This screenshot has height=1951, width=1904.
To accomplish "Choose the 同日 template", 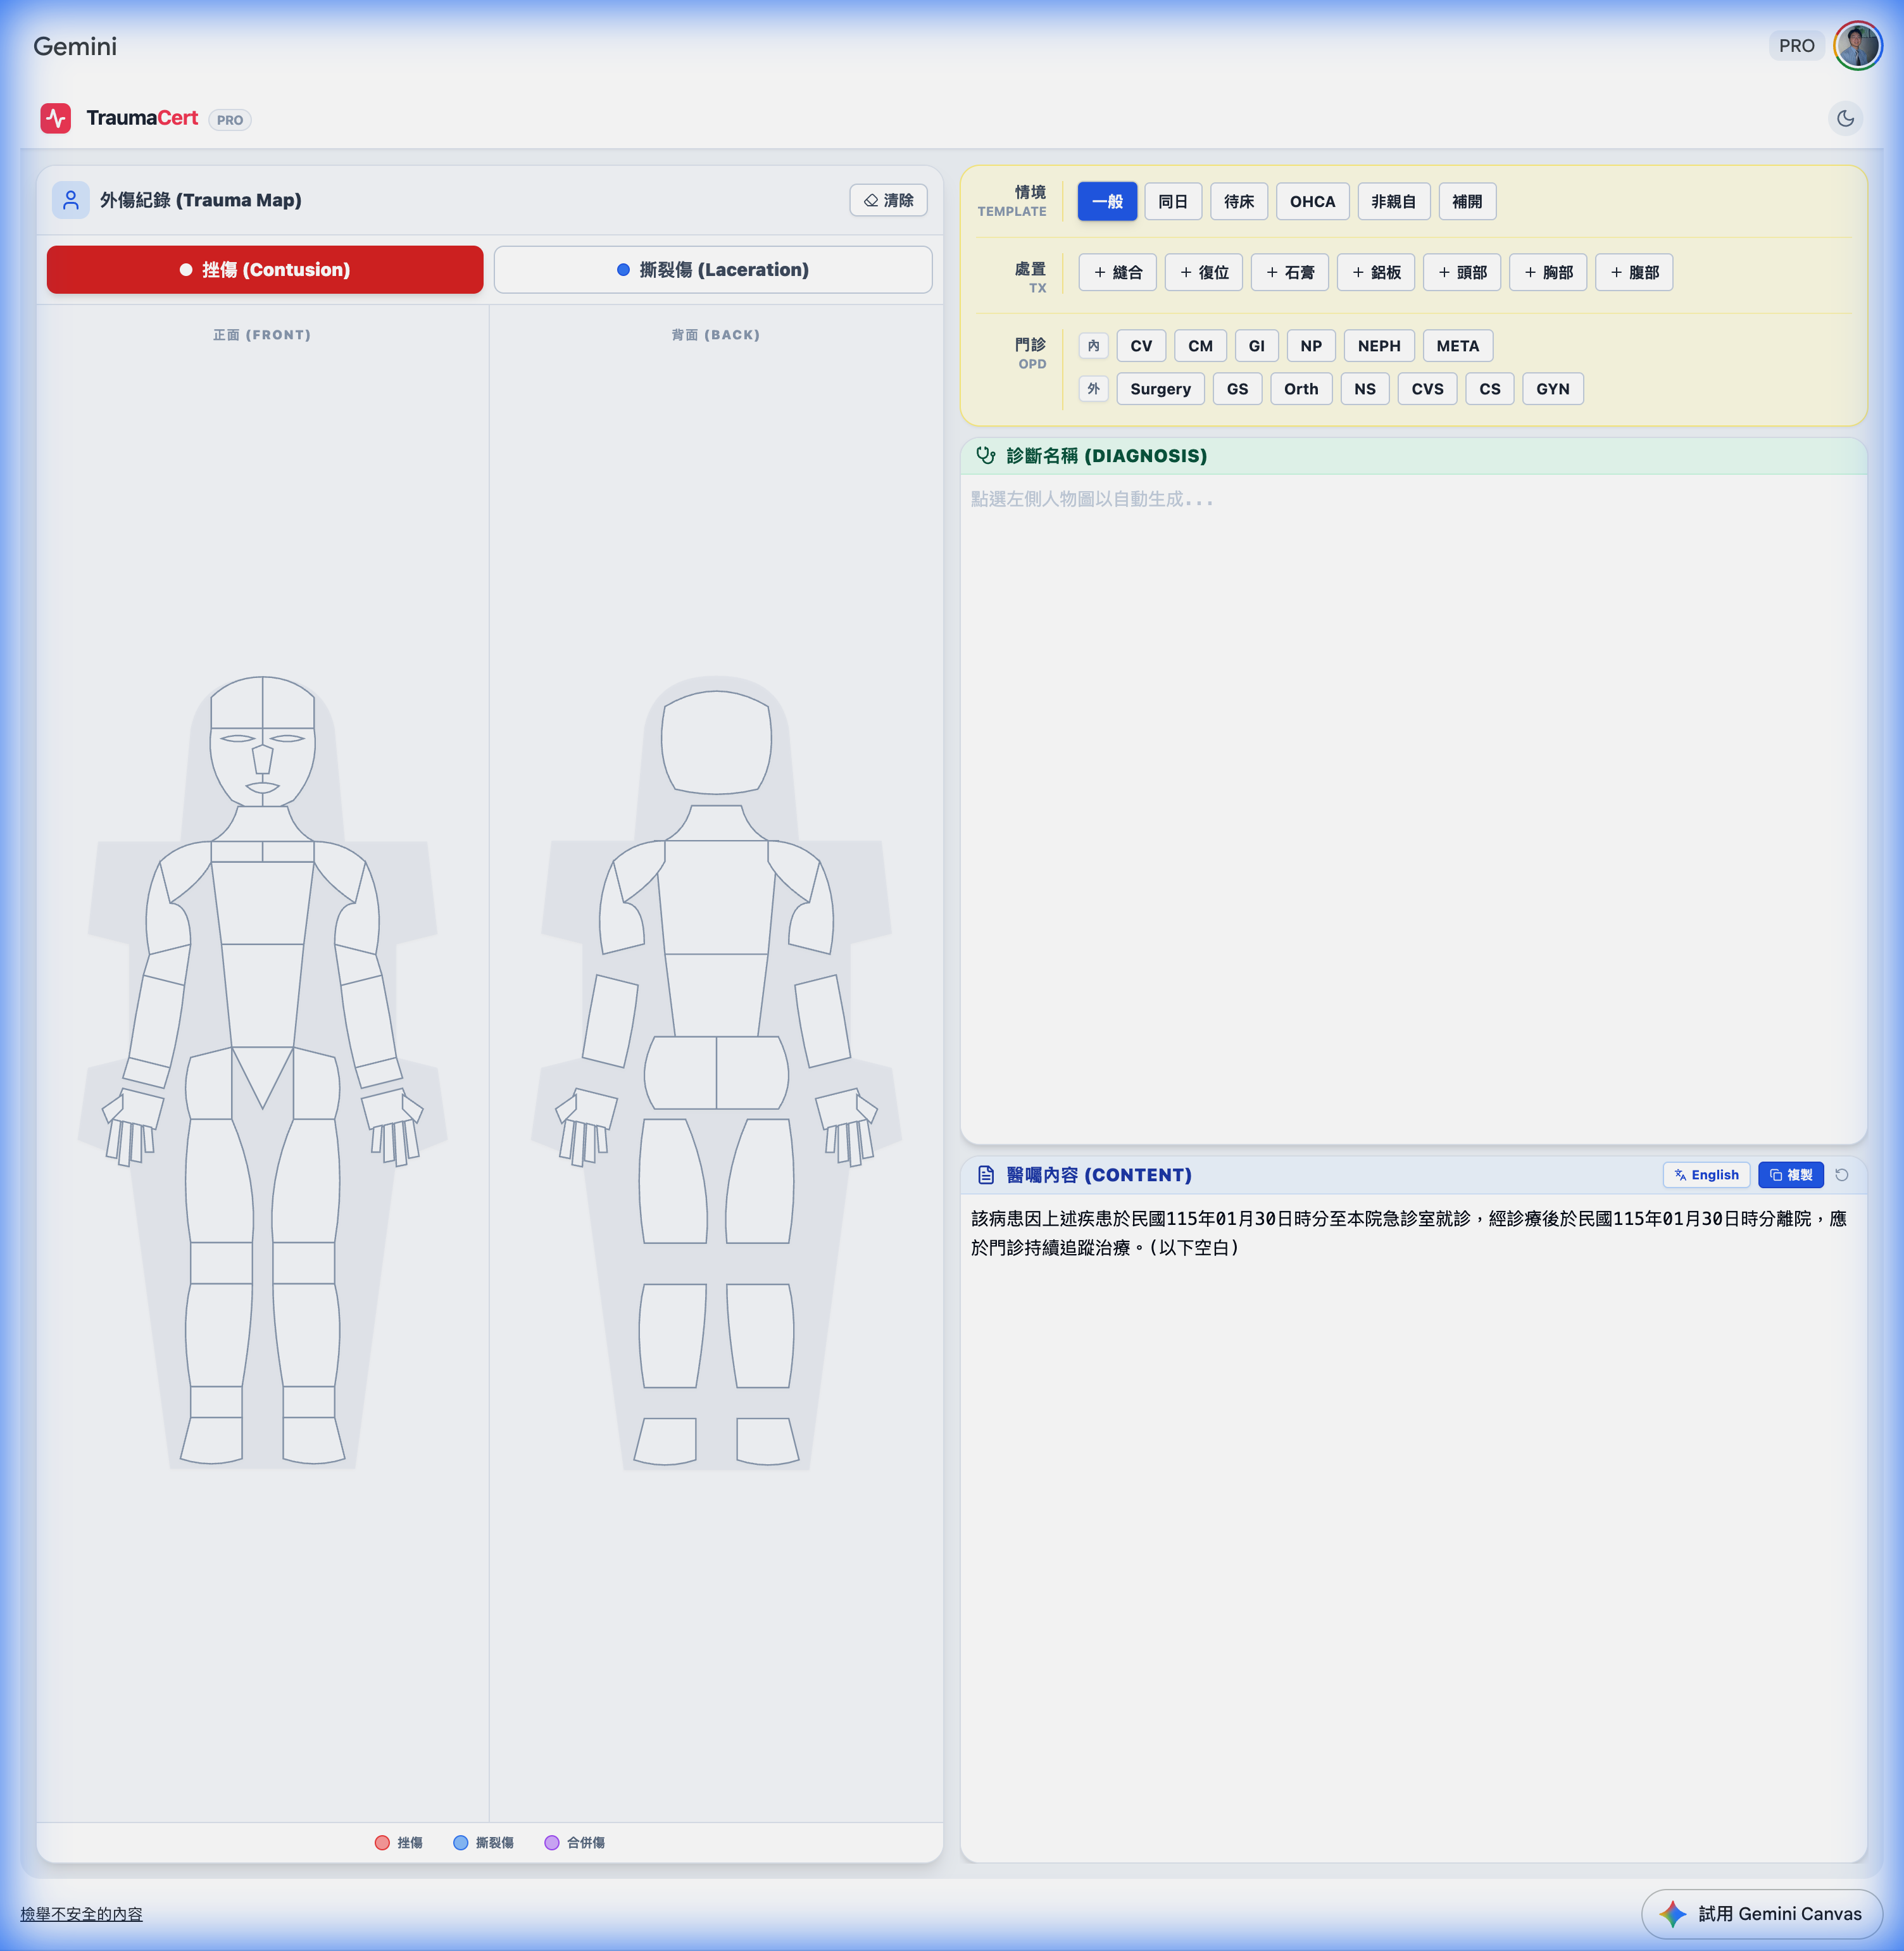I will pyautogui.click(x=1173, y=202).
